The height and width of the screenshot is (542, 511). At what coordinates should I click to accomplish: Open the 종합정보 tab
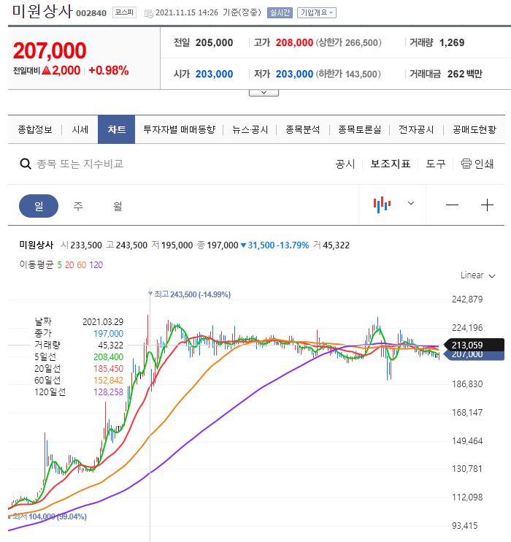pyautogui.click(x=35, y=129)
